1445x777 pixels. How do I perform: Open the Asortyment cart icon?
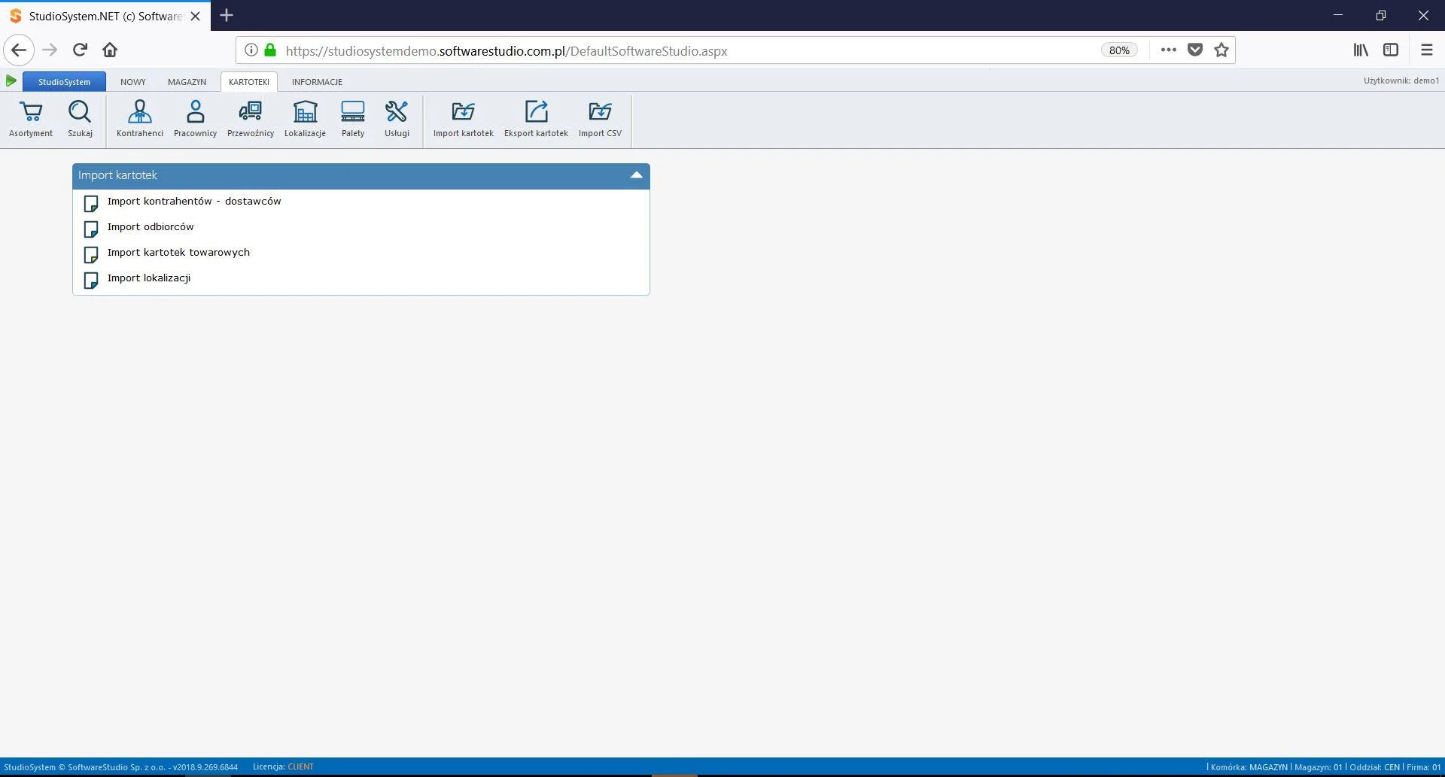point(31,112)
